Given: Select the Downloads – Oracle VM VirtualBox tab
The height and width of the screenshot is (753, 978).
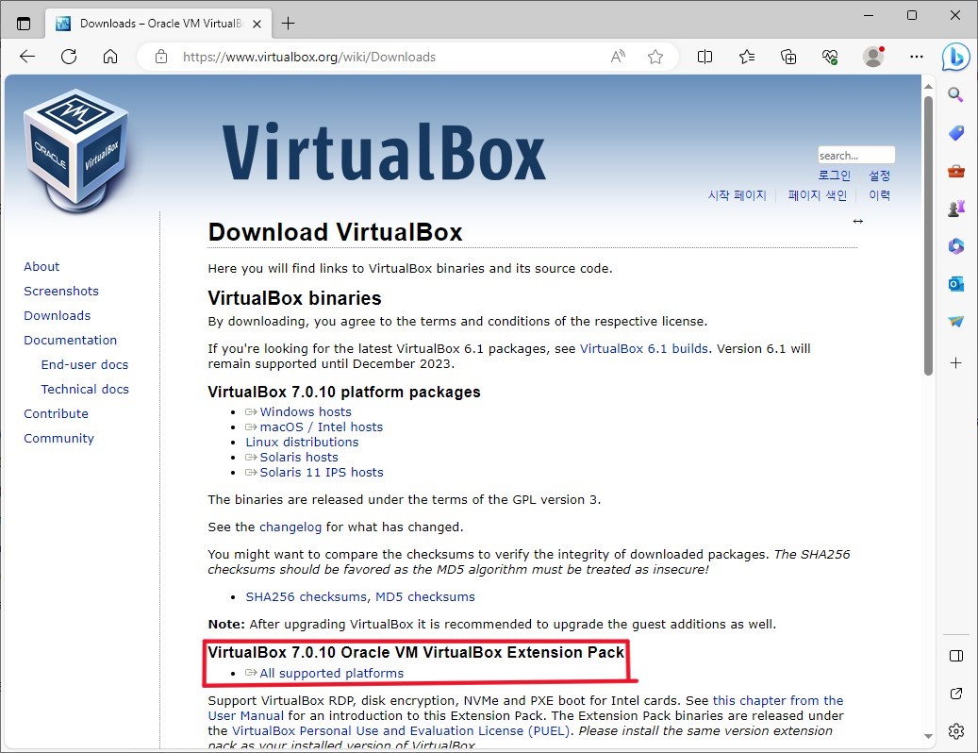Looking at the screenshot, I should point(158,24).
